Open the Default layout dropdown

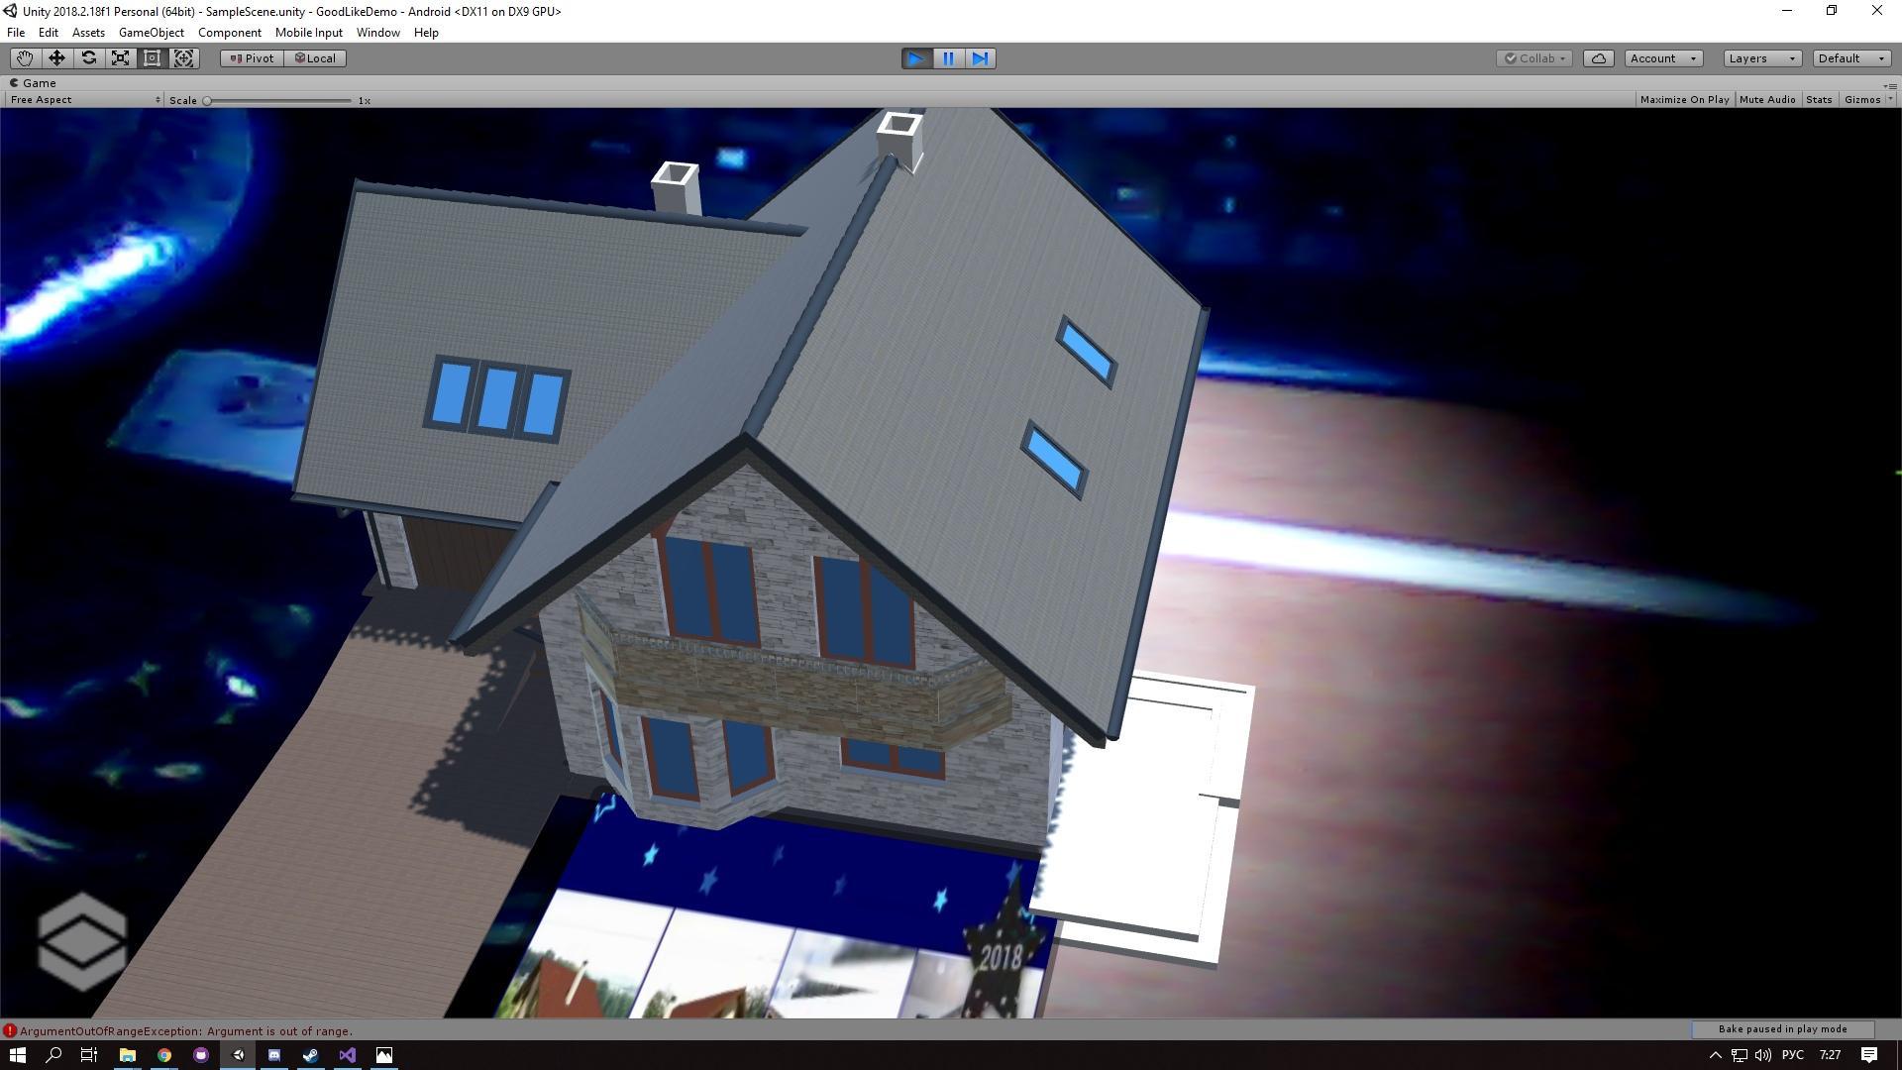pyautogui.click(x=1851, y=58)
